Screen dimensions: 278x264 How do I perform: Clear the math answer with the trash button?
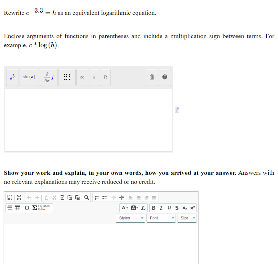point(152,77)
